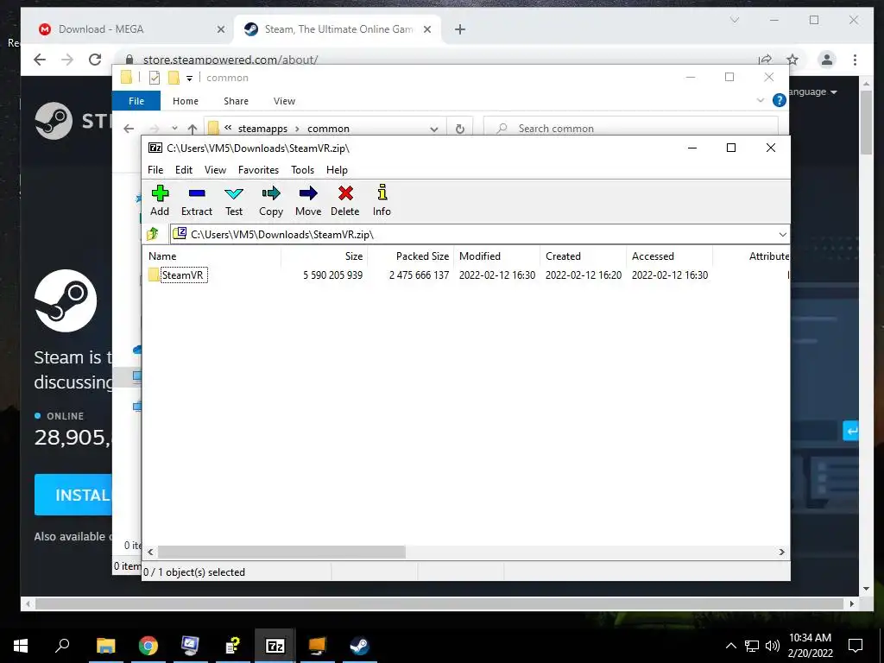Go up one folder level in 7-Zip

[x=153, y=234]
